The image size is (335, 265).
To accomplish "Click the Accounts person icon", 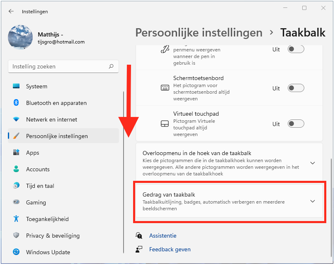I will point(16,169).
